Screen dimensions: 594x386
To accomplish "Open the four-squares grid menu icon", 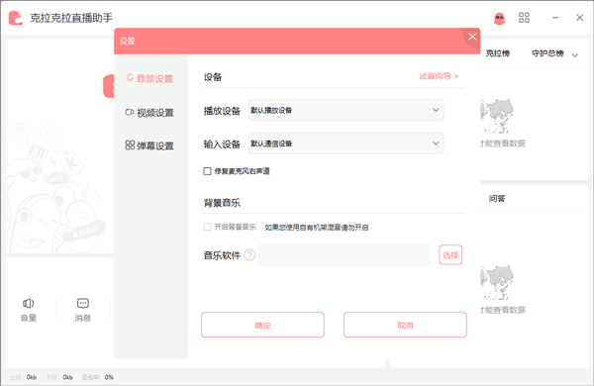I will (x=524, y=18).
